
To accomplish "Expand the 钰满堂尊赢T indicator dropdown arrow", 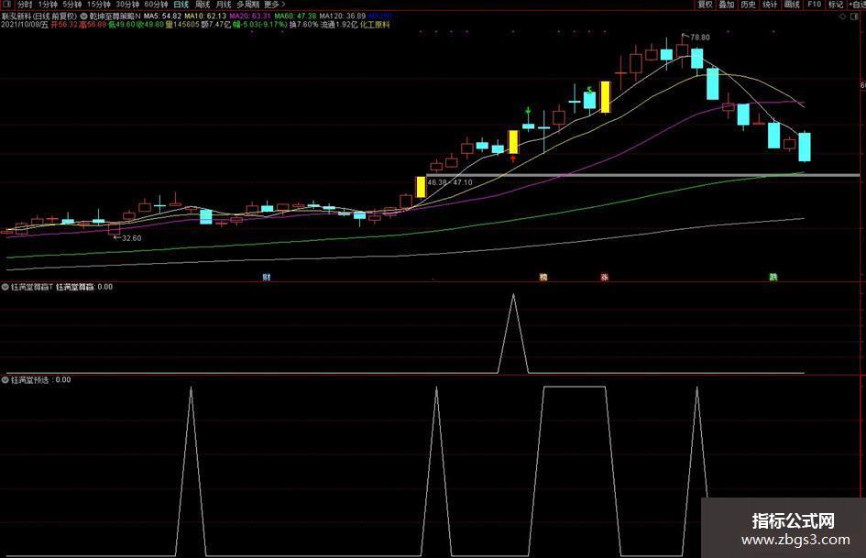I will tap(5, 287).
